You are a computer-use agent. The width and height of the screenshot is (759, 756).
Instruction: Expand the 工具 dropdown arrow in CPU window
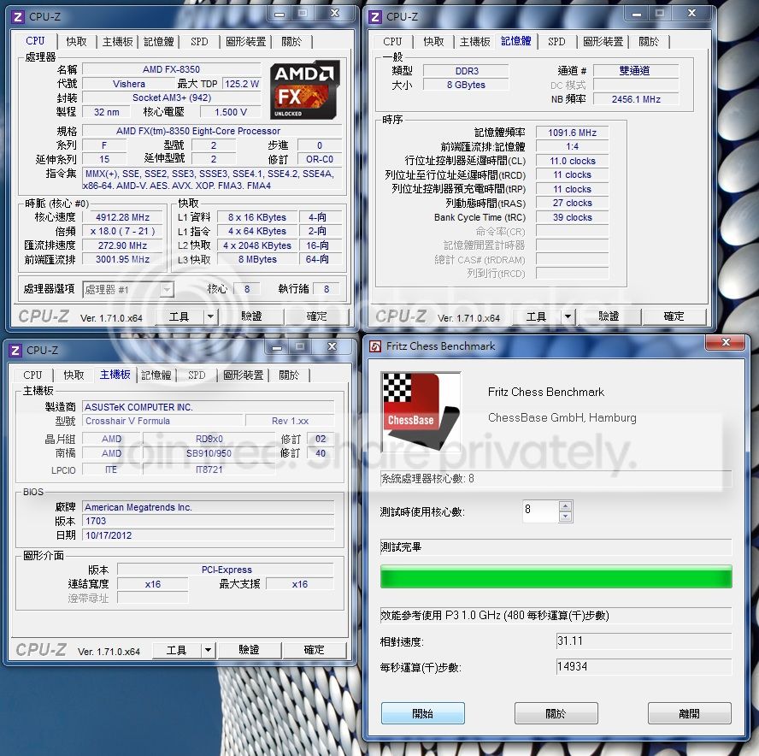coord(210,316)
